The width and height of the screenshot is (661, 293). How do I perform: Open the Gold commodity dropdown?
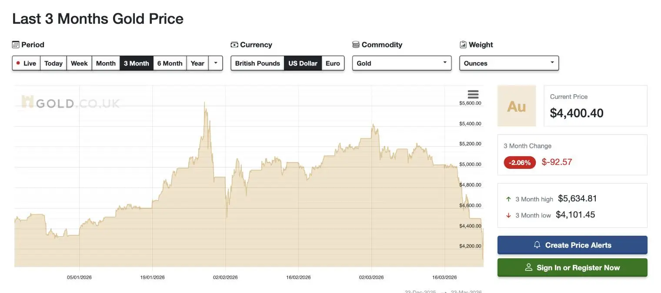(x=401, y=63)
